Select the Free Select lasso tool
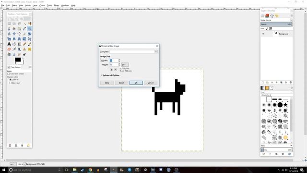307x173 pixels. point(19,24)
